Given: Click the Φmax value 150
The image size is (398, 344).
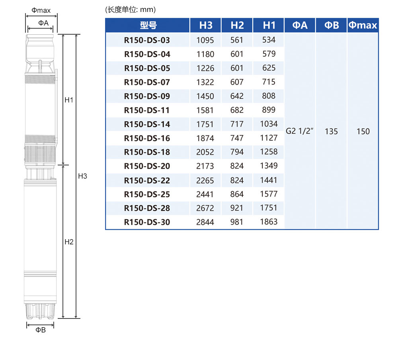Looking at the screenshot, I should (363, 131).
